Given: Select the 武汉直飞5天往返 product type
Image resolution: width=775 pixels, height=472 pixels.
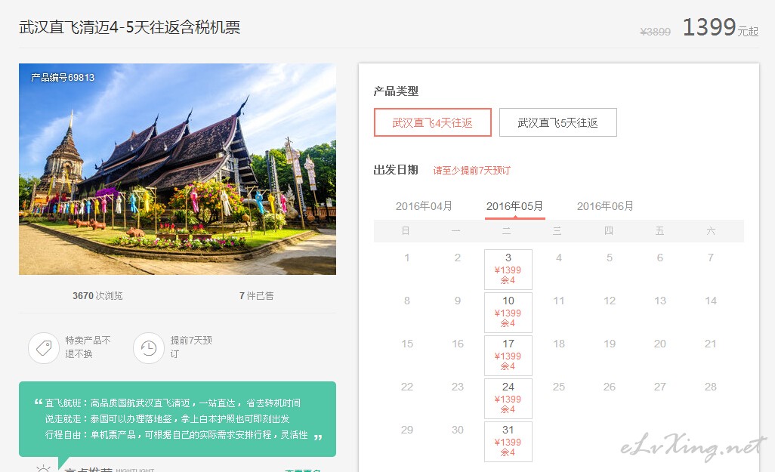Looking at the screenshot, I should 558,122.
